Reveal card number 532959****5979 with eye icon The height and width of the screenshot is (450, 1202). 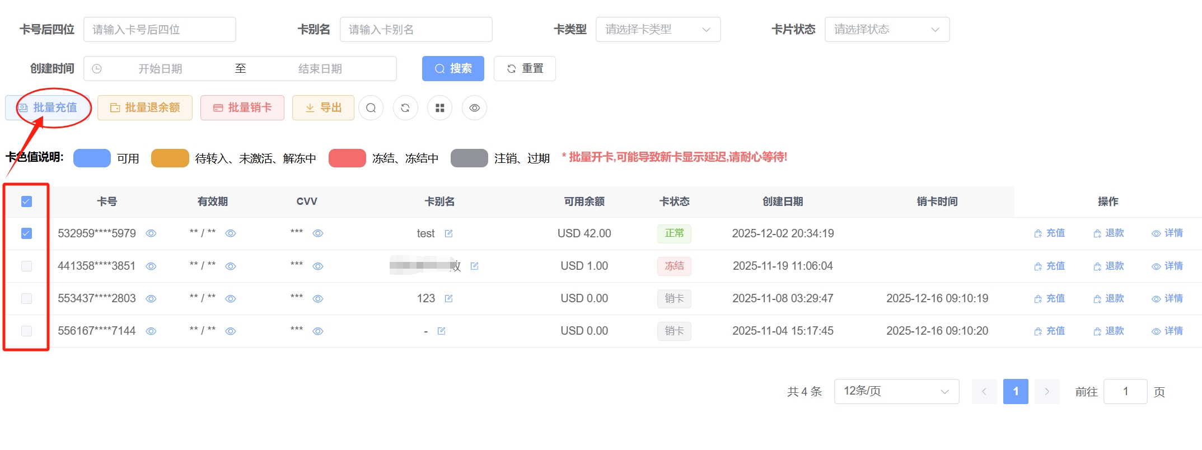tap(151, 233)
